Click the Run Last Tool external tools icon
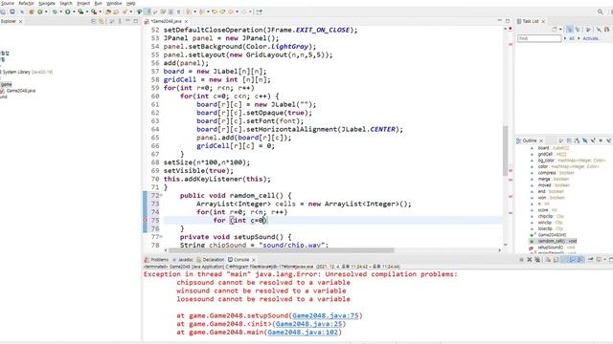This screenshot has width=613, height=344. (x=94, y=11)
